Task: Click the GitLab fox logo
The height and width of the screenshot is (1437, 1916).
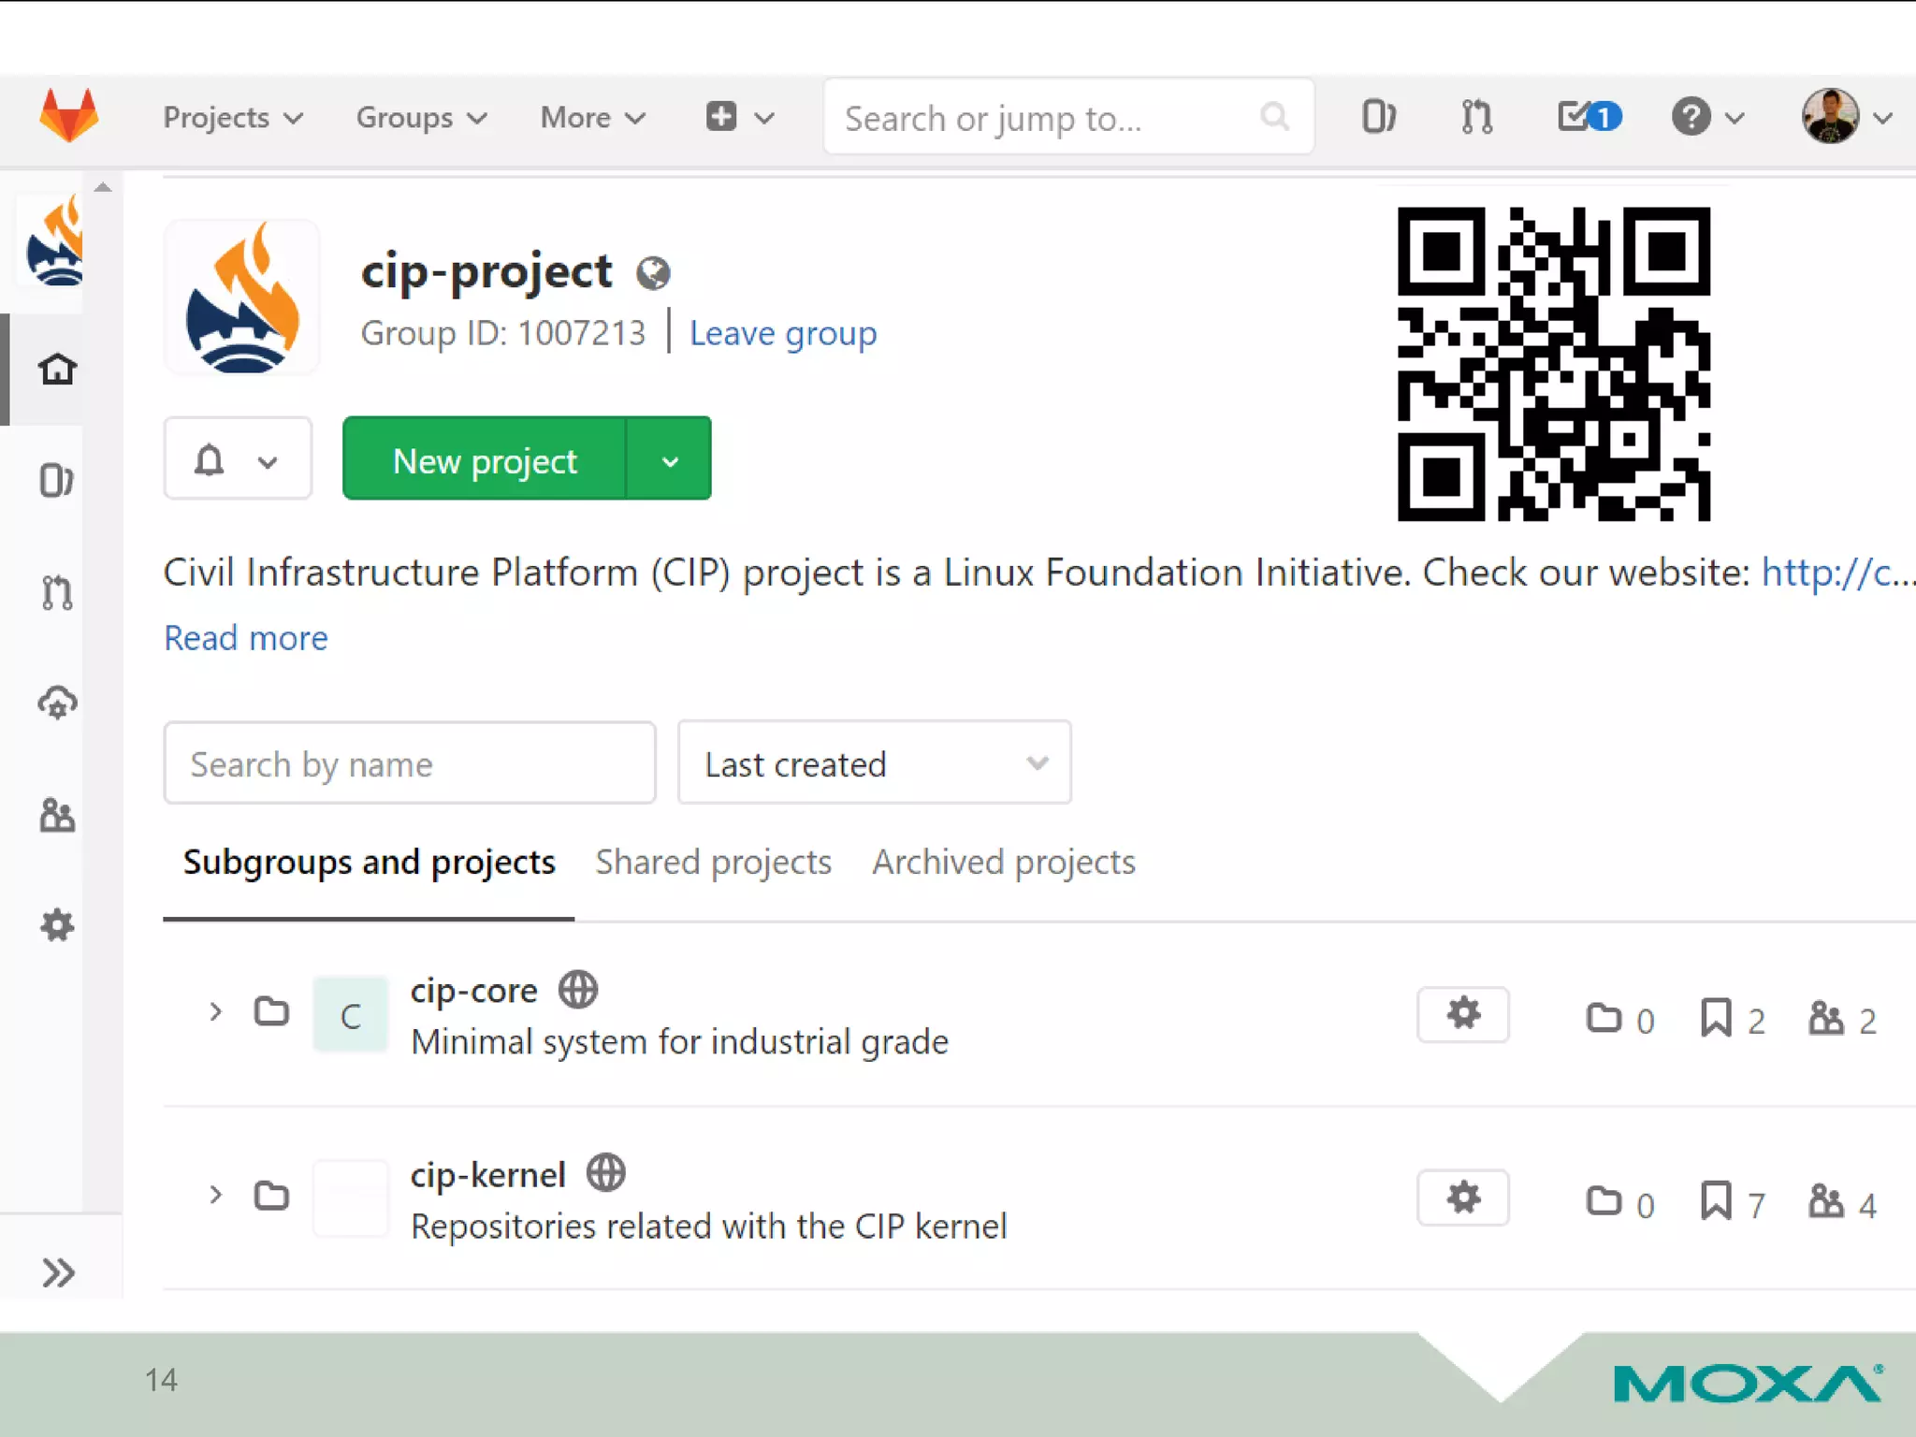Action: point(68,116)
